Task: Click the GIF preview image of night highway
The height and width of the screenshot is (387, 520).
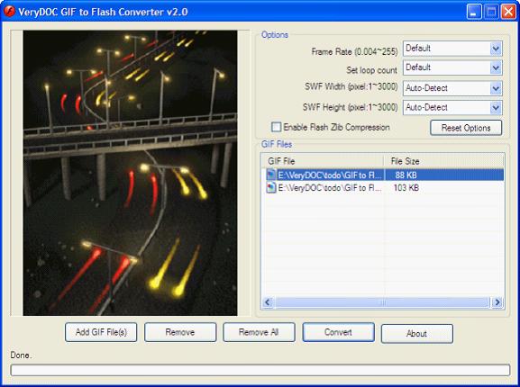Action: 130,173
